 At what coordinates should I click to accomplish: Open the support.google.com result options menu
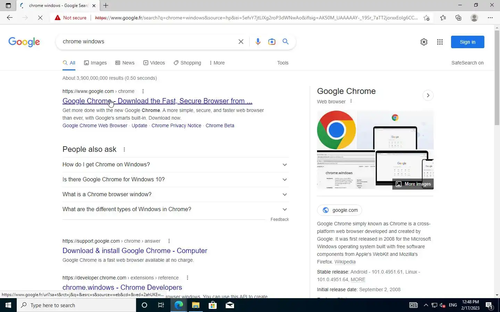click(169, 241)
